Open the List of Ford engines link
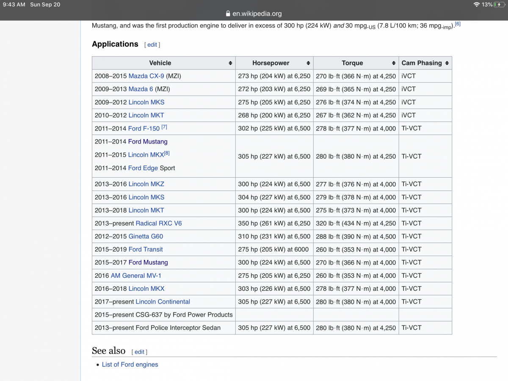The width and height of the screenshot is (508, 381). [x=130, y=364]
